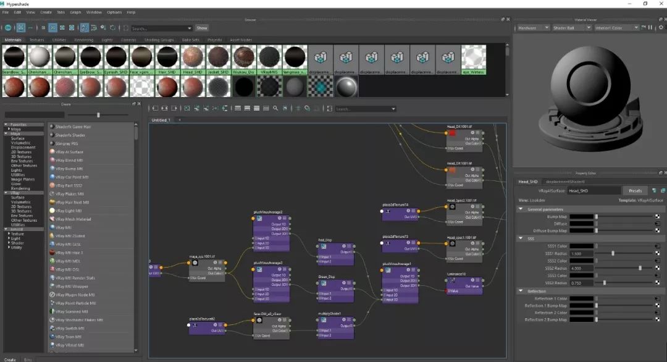Open the Hardware renderer dropdown in Material Viewer
The image size is (667, 362).
533,28
